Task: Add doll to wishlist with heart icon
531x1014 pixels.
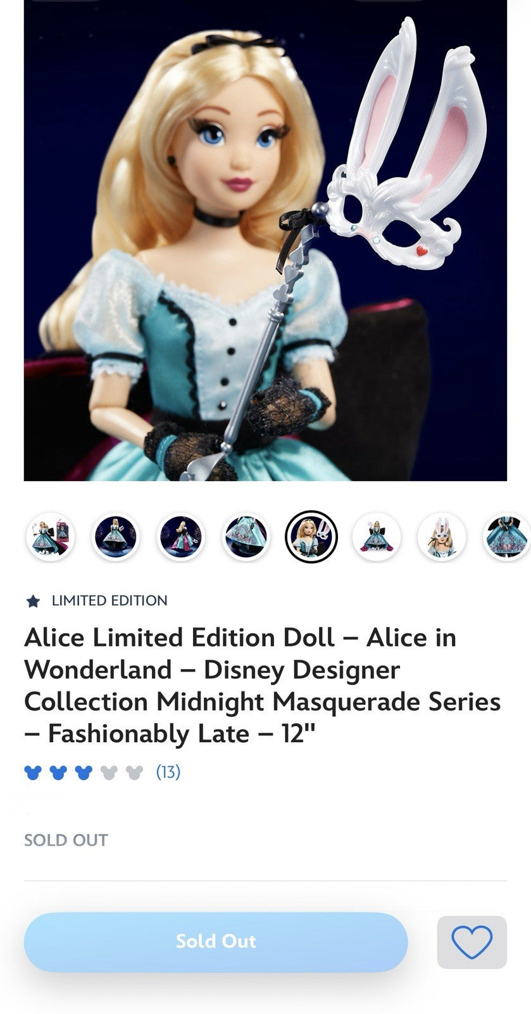Action: 472,942
